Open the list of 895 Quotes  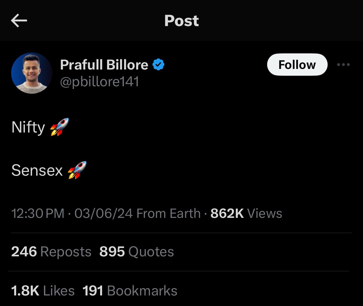pyautogui.click(x=137, y=252)
